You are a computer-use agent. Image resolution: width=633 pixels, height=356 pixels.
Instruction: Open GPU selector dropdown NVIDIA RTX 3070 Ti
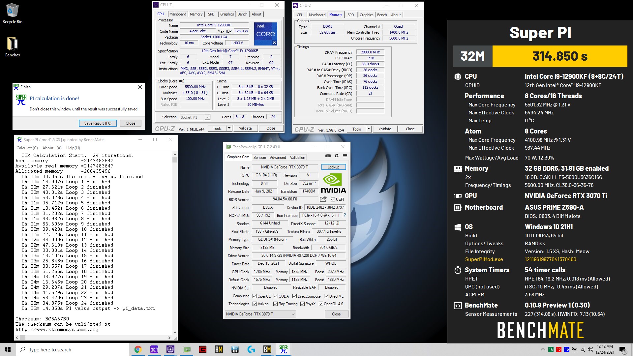pos(260,314)
